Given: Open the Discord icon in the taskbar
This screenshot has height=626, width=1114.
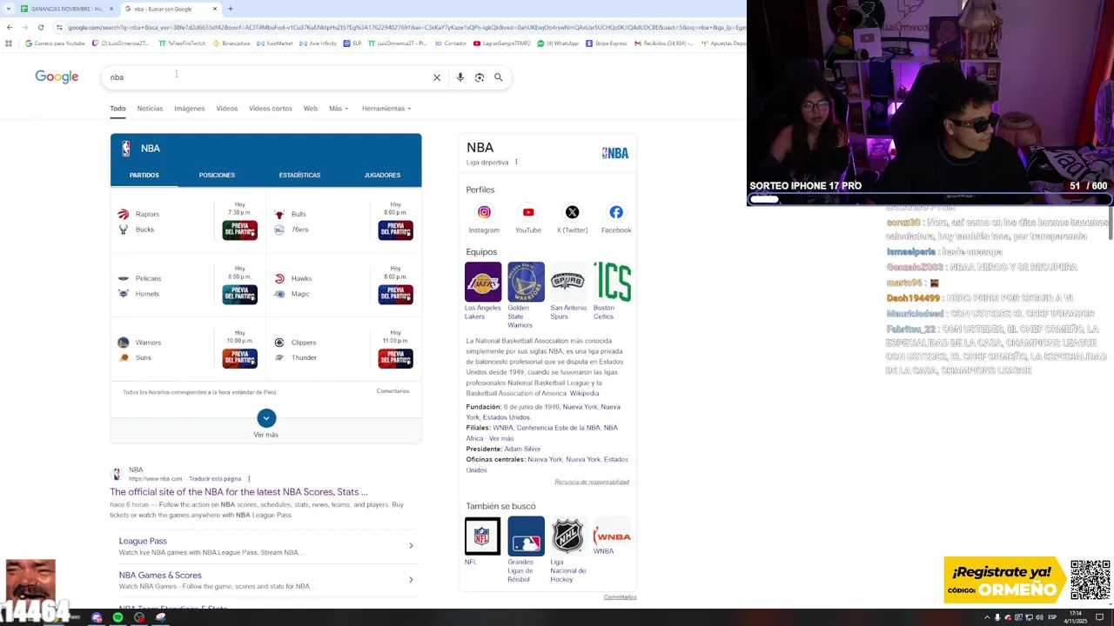Looking at the screenshot, I should pos(97,617).
